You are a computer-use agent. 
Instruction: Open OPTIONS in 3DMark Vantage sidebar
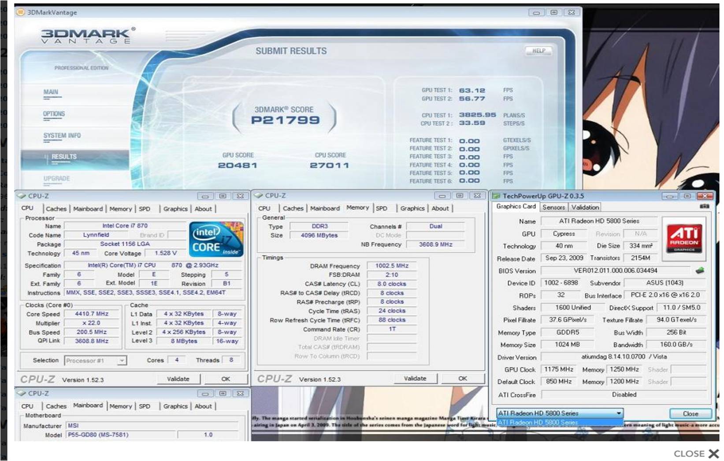pyautogui.click(x=54, y=114)
